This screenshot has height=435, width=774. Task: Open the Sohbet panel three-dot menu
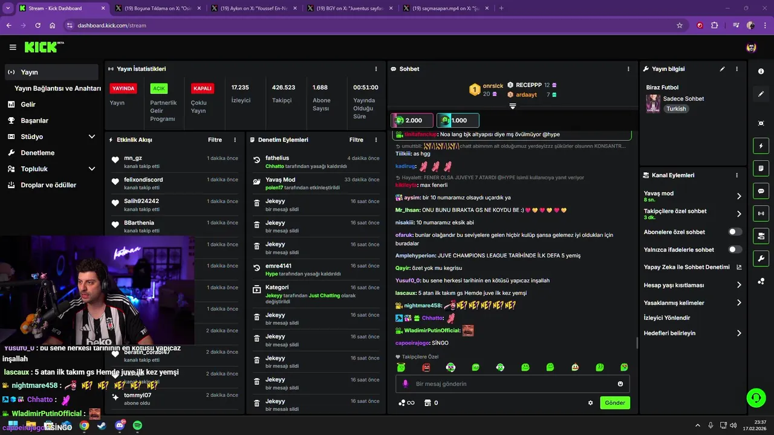click(x=628, y=69)
